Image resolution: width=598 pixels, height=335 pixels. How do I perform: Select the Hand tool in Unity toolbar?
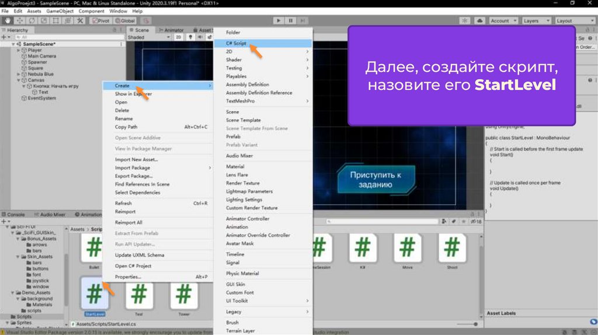7,20
